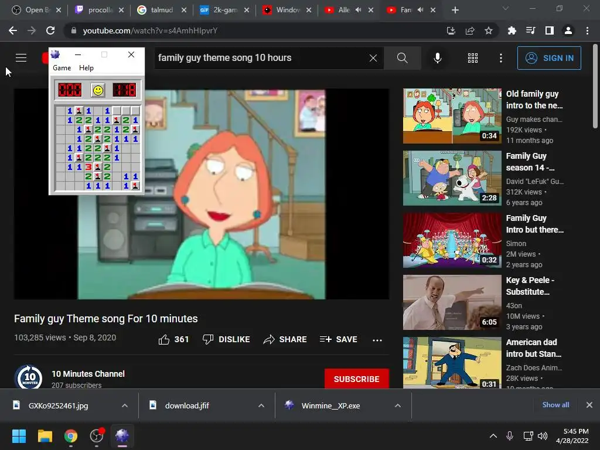Reload the YouTube page

(50, 30)
